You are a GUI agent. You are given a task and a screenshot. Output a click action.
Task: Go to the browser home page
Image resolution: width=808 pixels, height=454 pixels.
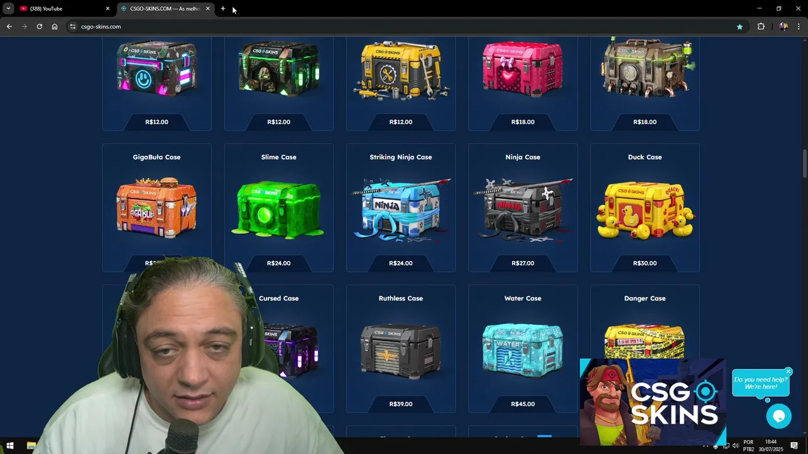coord(54,26)
